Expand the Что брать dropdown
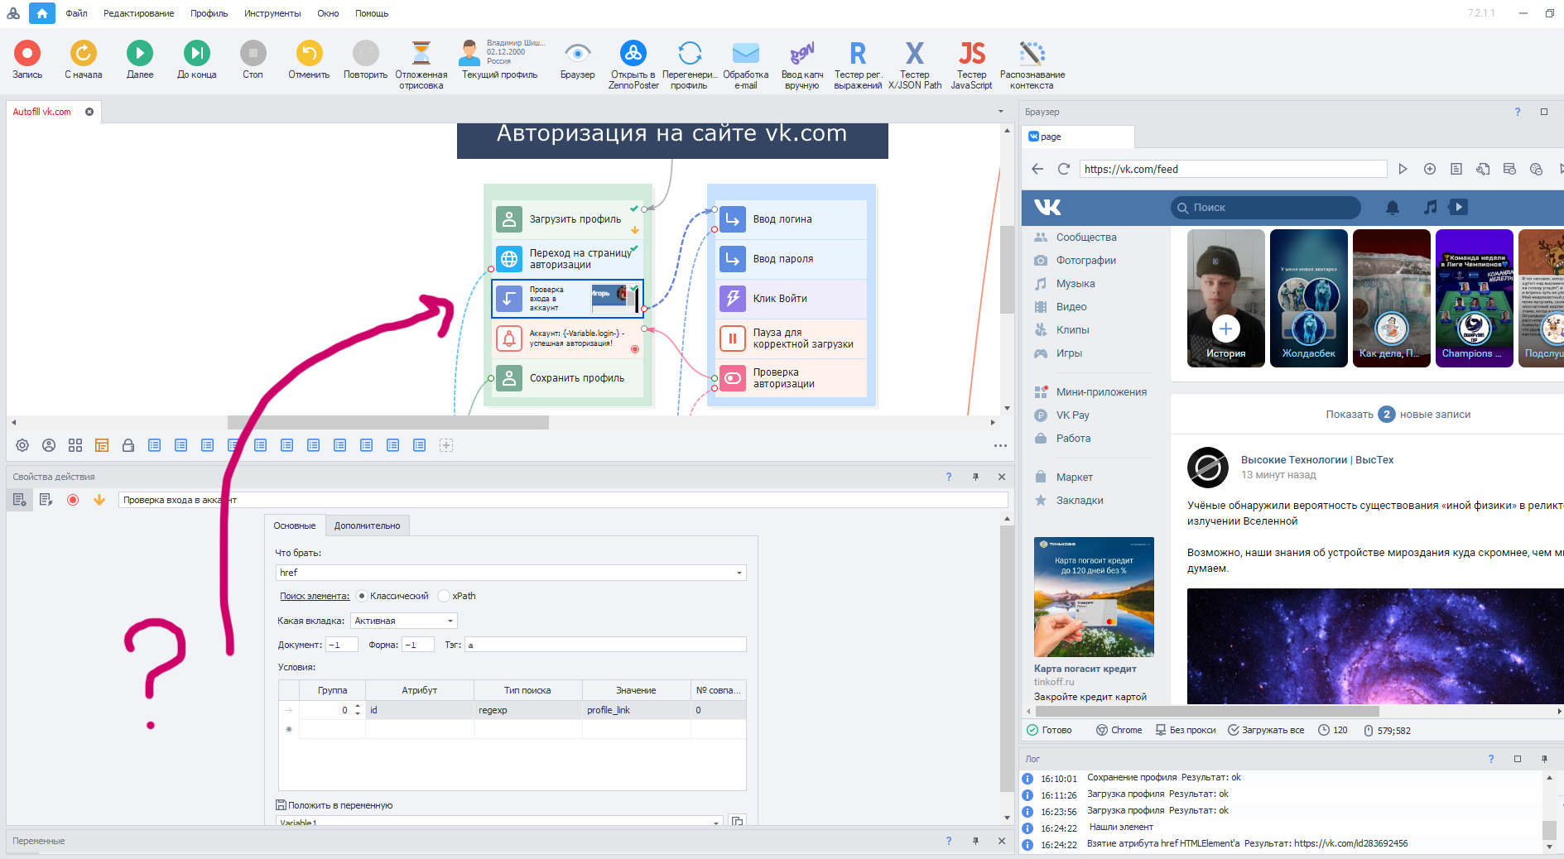1564x859 pixels. point(739,573)
